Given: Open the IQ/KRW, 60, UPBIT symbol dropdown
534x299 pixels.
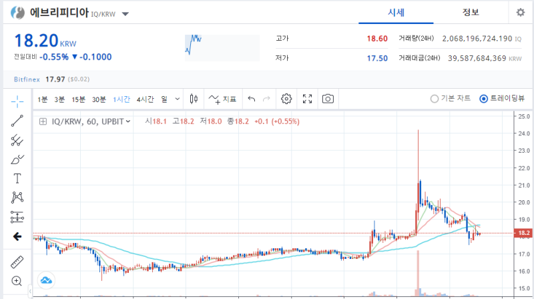Looking at the screenshot, I should [x=91, y=121].
